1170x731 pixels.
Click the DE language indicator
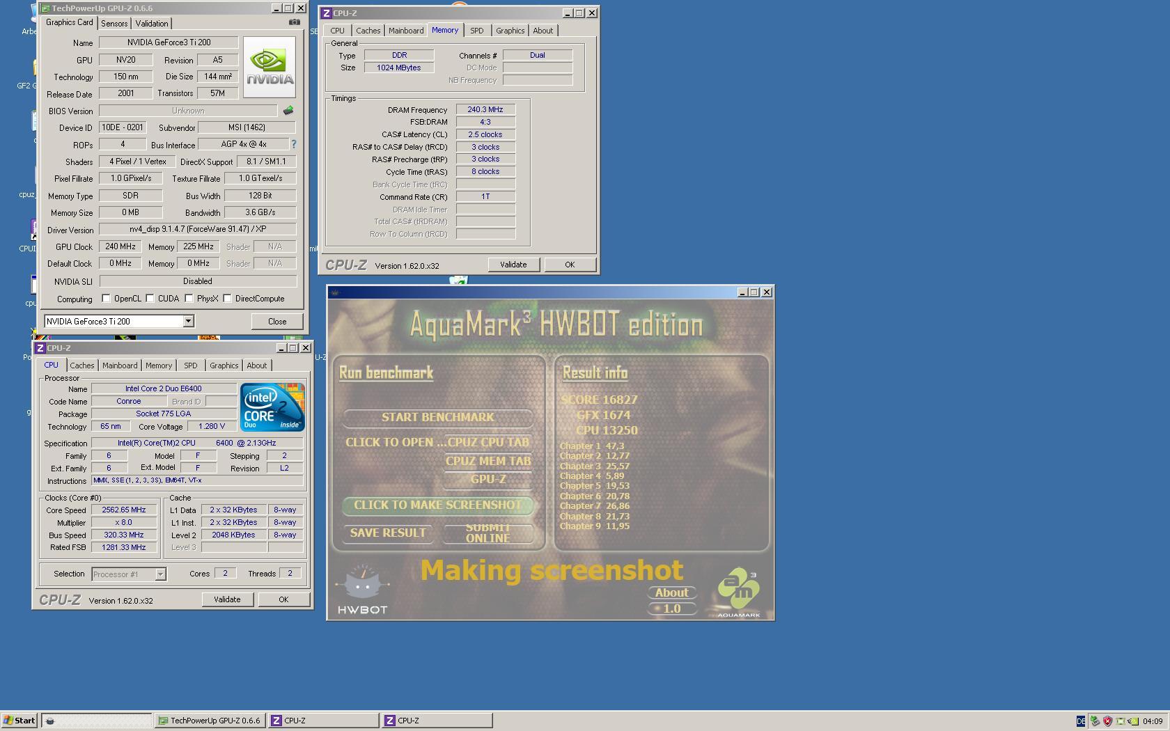pos(1081,721)
